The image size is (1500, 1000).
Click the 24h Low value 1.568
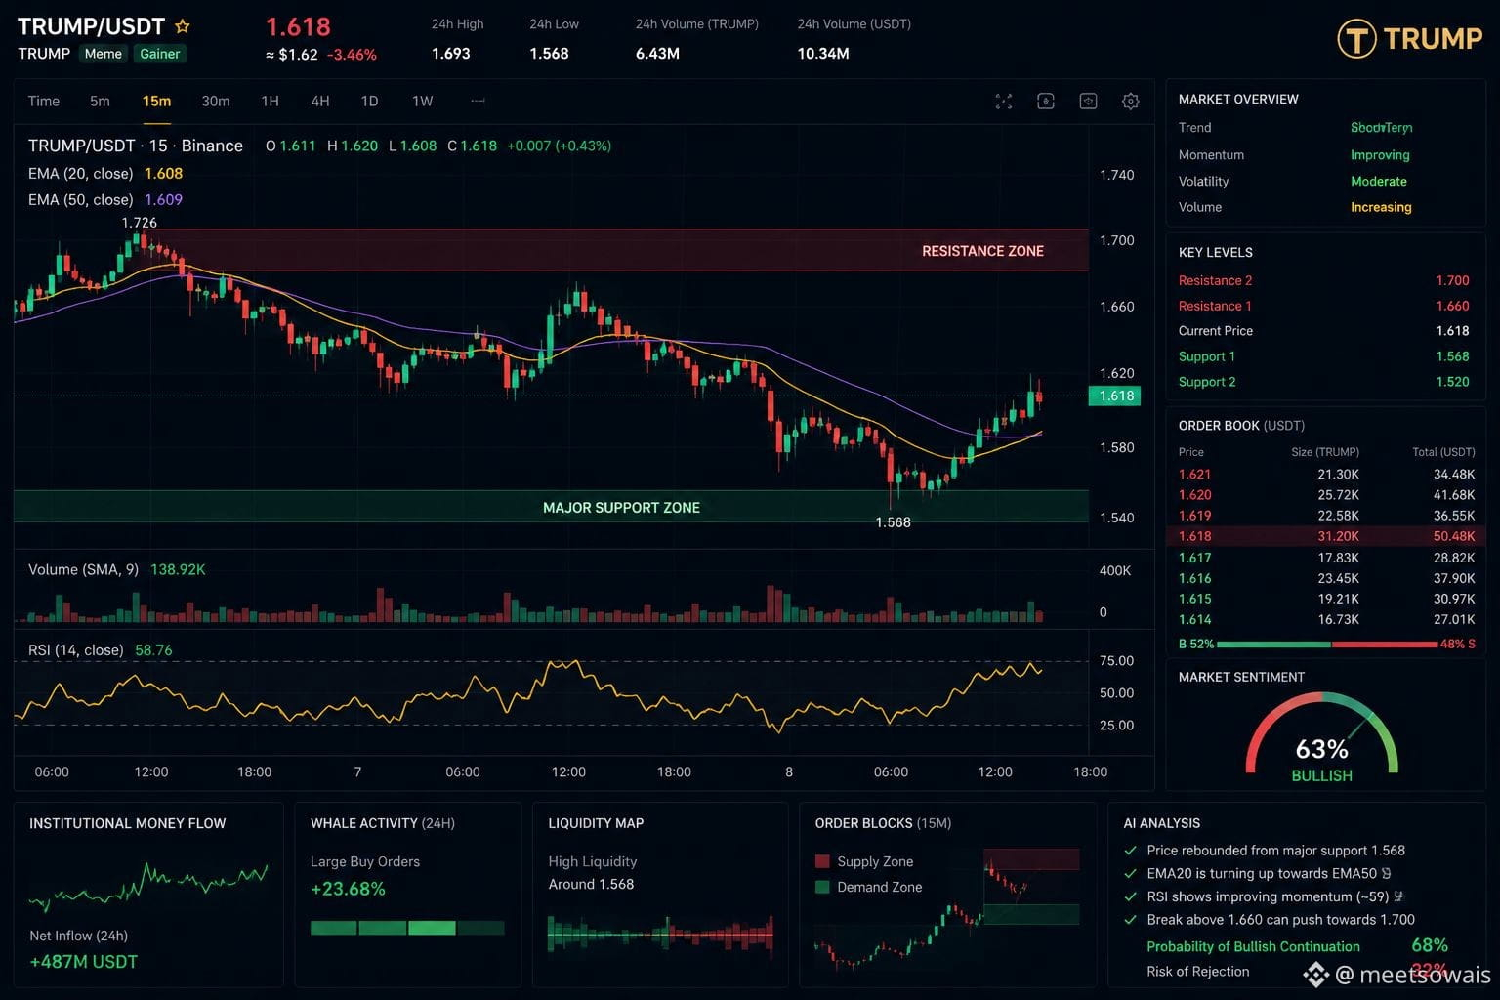549,54
